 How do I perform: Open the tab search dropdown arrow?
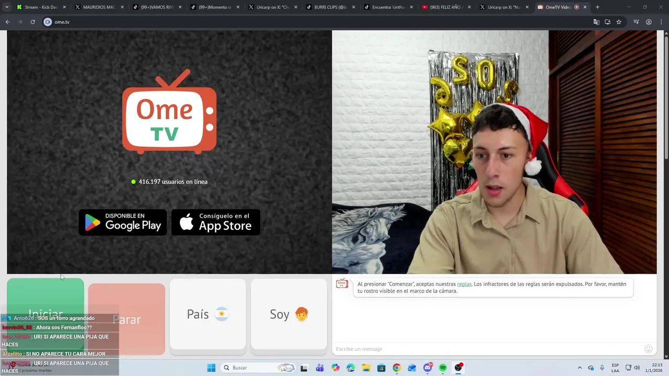(x=7, y=7)
